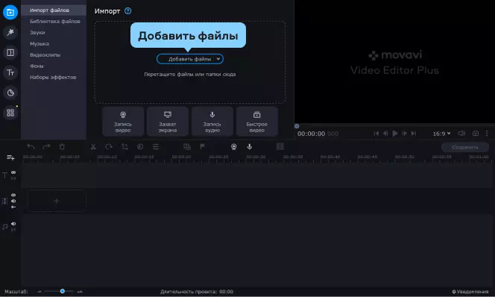This screenshot has width=495, height=297.
Task: Delete selected clip with trash icon
Action: pyautogui.click(x=62, y=147)
